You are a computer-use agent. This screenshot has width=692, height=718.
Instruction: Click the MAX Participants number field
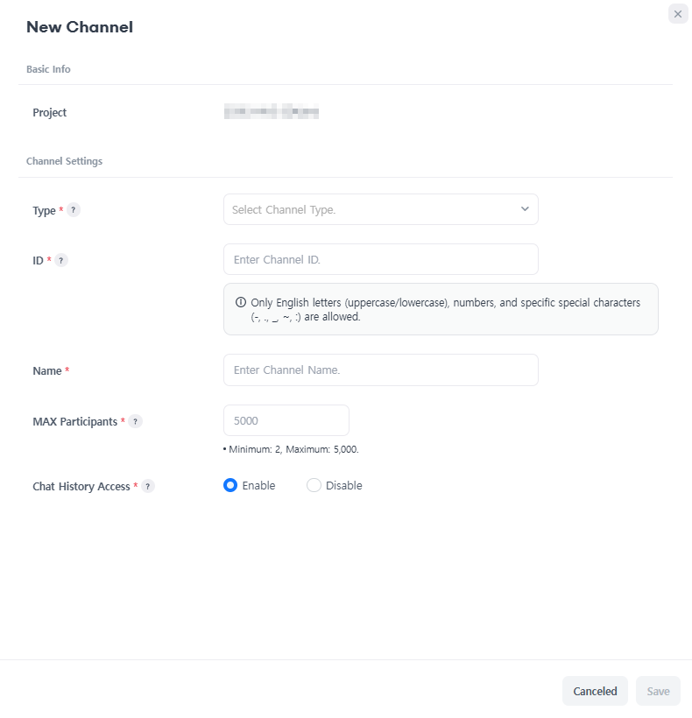(286, 420)
